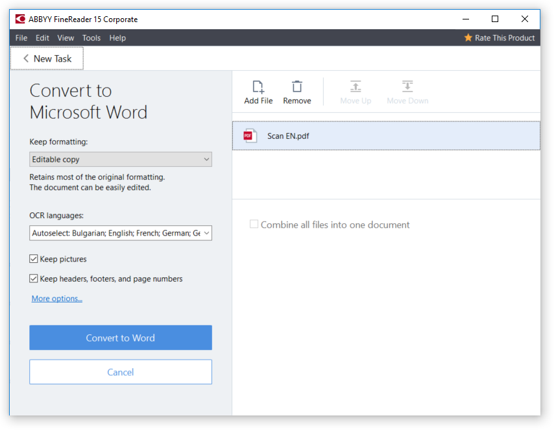Click the Cancel button
The width and height of the screenshot is (556, 433).
pos(121,373)
